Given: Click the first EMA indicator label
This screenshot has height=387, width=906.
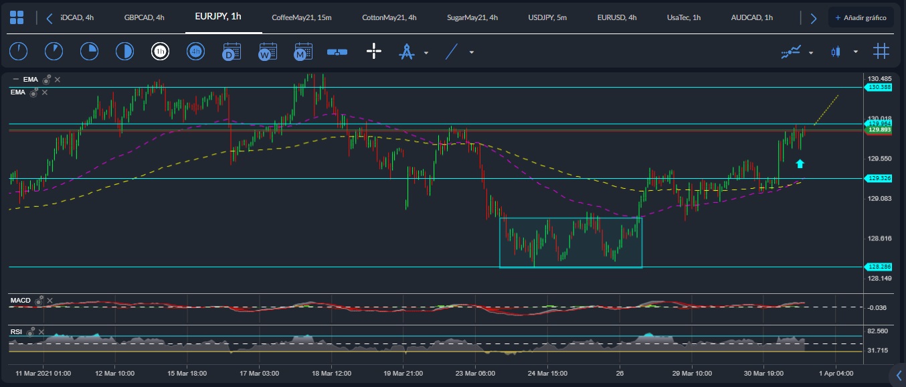Looking at the screenshot, I should click(31, 80).
